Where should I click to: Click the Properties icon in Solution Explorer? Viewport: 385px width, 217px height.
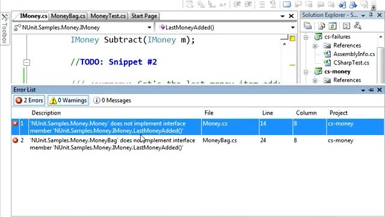[307, 25]
